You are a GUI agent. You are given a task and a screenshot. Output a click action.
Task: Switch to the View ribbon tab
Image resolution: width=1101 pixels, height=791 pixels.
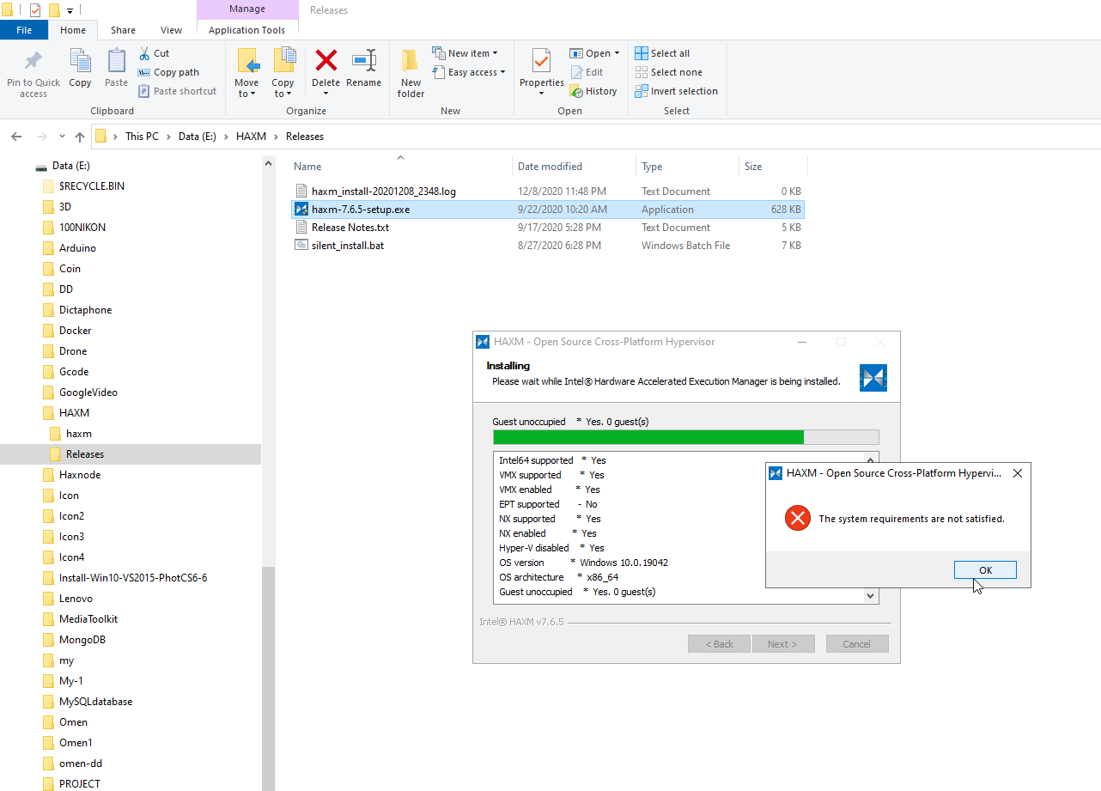coord(172,30)
